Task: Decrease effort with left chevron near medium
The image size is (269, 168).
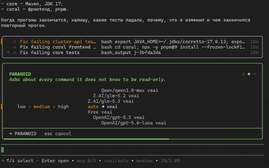Action: click(30, 107)
